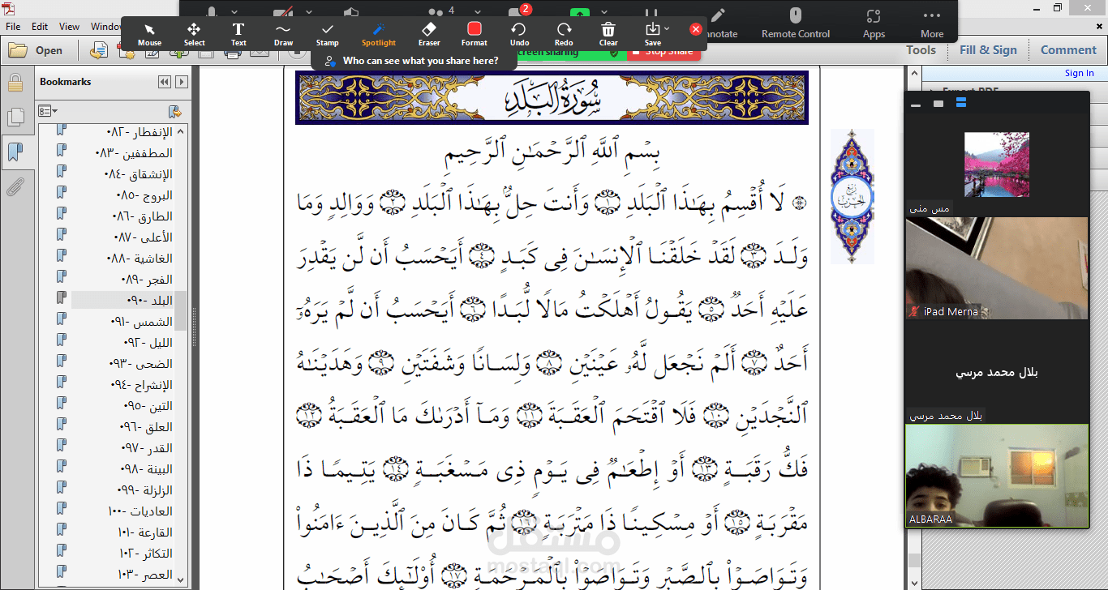Open bookmark الإنشراح -٠٩٤
Screen dimensions: 1108x590
click(x=141, y=385)
